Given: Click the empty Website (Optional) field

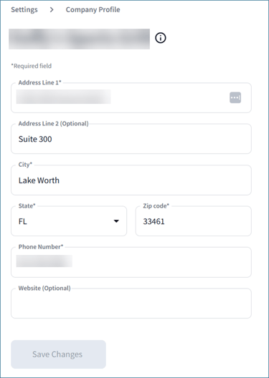Looking at the screenshot, I should point(131,304).
